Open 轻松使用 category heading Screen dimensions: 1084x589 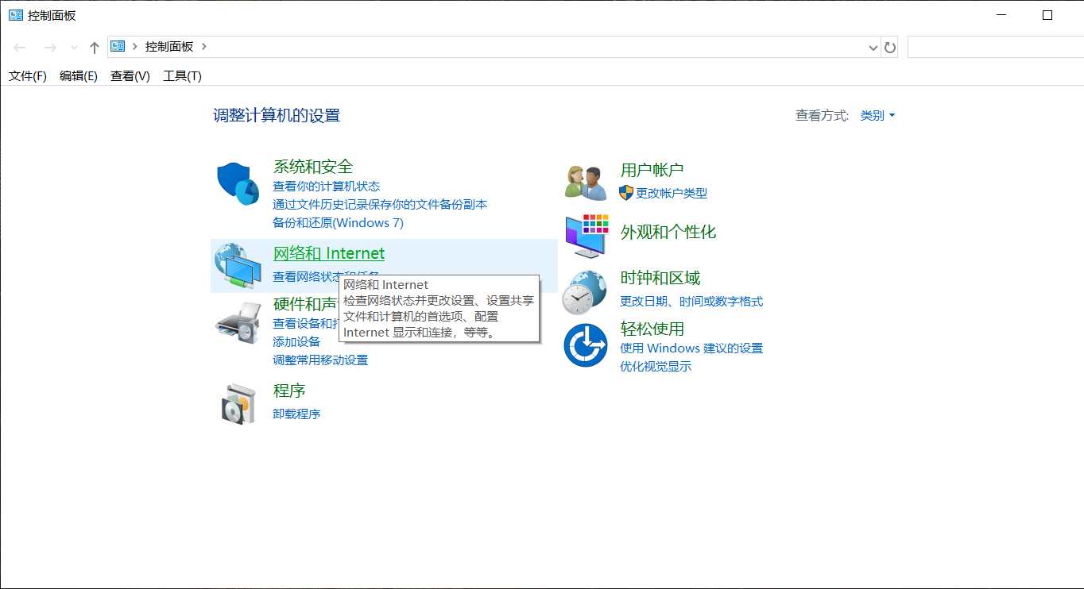(652, 329)
